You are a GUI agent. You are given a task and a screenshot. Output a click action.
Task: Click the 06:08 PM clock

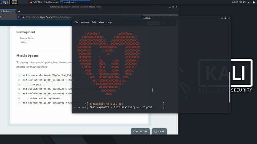click(x=237, y=2)
